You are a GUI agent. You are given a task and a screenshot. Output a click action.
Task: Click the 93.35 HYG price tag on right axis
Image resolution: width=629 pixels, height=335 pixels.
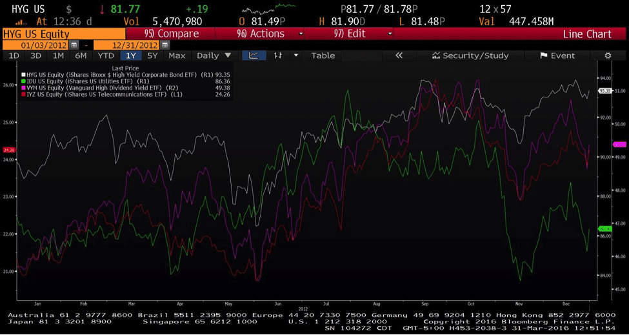[605, 91]
